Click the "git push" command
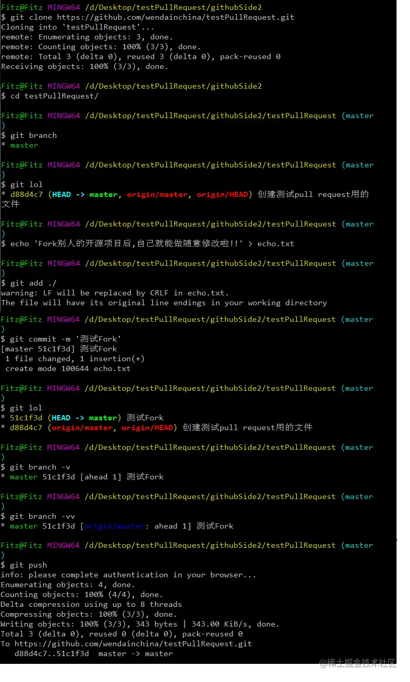The width and height of the screenshot is (410, 682). click(x=24, y=565)
